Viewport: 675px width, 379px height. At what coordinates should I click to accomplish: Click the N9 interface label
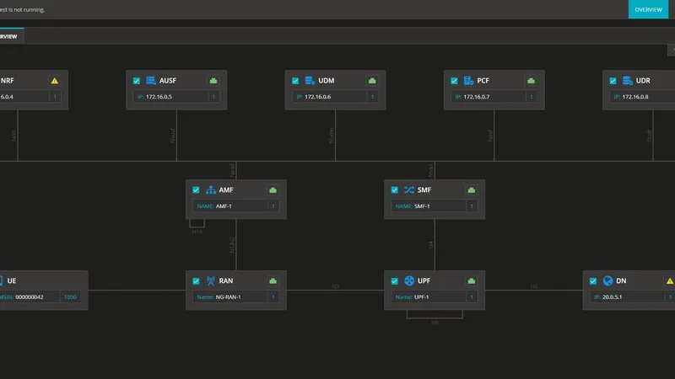[435, 323]
